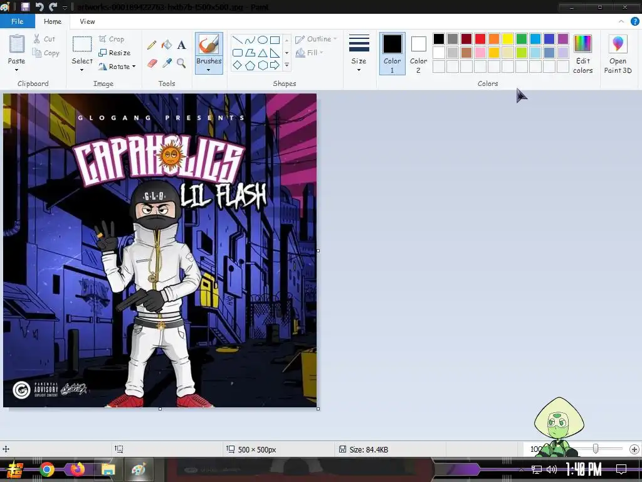
Task: Open Firefox from taskbar
Action: pyautogui.click(x=77, y=469)
